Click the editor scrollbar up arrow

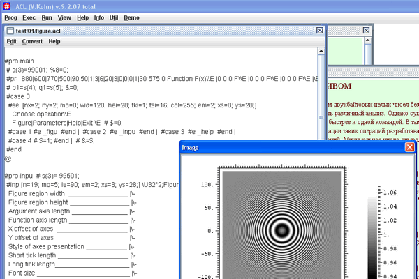point(321,51)
